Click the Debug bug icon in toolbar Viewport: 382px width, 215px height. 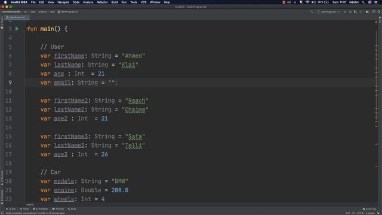350,12
